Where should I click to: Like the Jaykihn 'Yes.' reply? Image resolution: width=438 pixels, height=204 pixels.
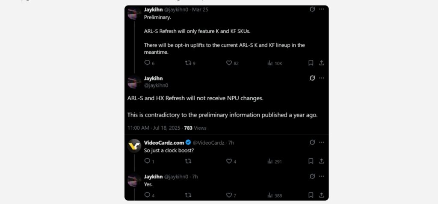231,195
